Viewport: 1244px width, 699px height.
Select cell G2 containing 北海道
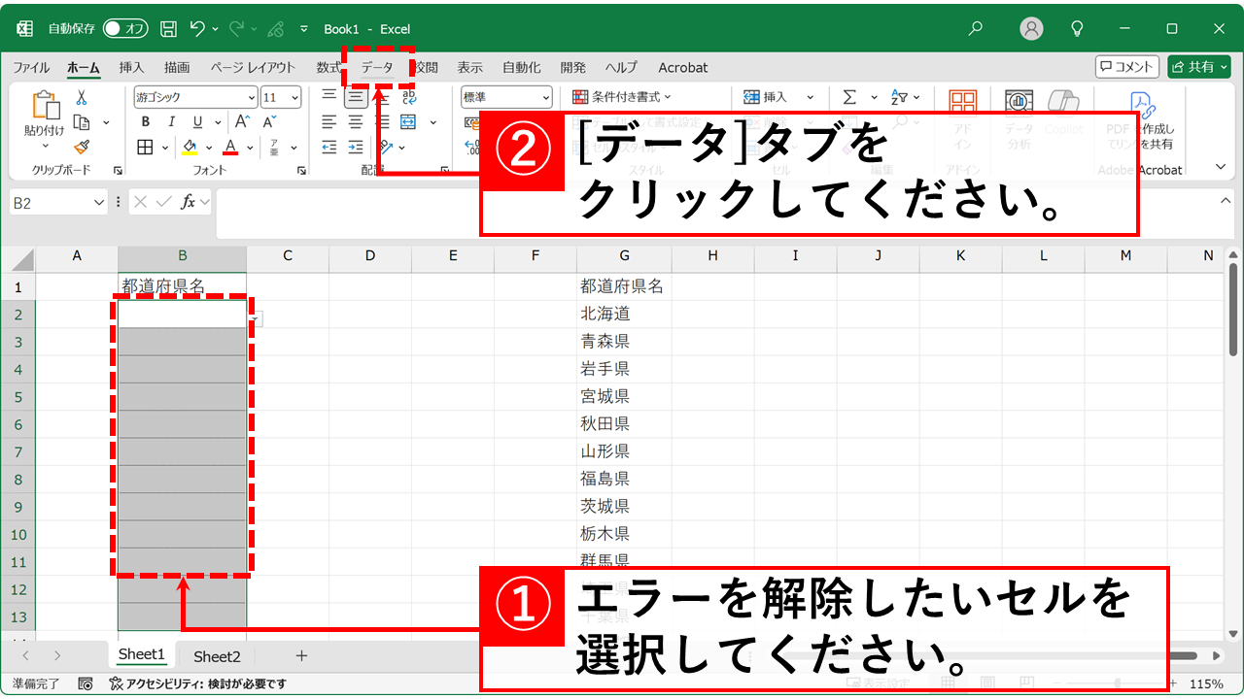pyautogui.click(x=624, y=314)
